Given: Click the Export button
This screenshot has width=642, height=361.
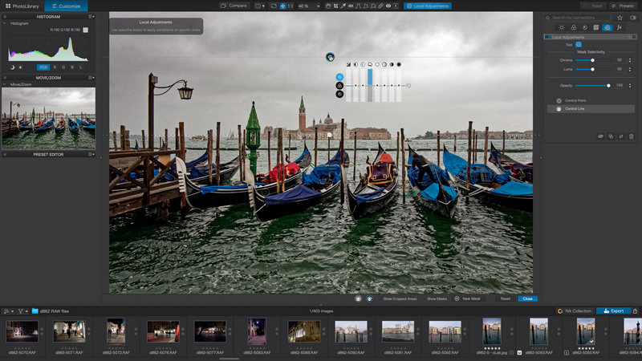Looking at the screenshot, I should [613, 311].
